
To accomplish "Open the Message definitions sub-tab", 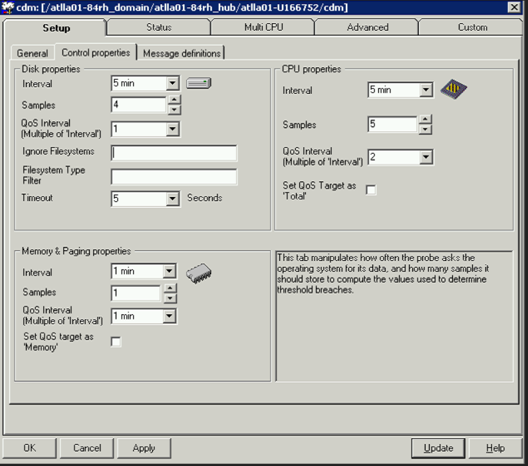I will pos(182,53).
